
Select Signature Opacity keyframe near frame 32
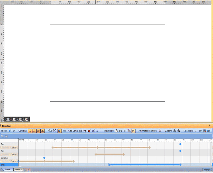point(73,161)
